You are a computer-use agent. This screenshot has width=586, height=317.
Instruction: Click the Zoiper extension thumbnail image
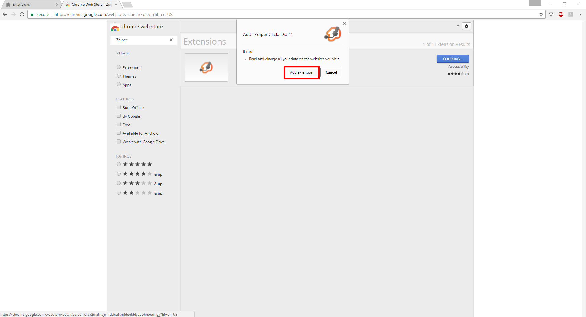(x=206, y=67)
